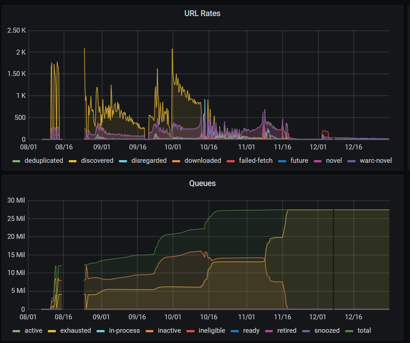Click the ineligible legend color line
The image size is (410, 343).
point(190,330)
